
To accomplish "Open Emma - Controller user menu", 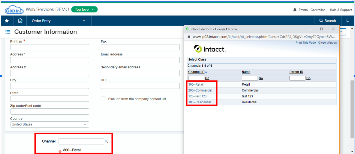I will (x=311, y=10).
